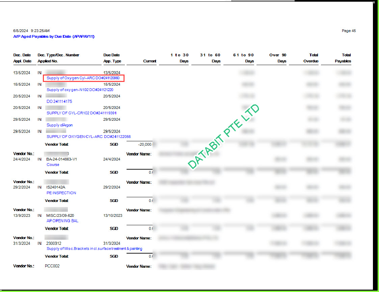The image size is (379, 292).
Task: Click the Doc. Type/Doc. Number header
Action: 58,55
